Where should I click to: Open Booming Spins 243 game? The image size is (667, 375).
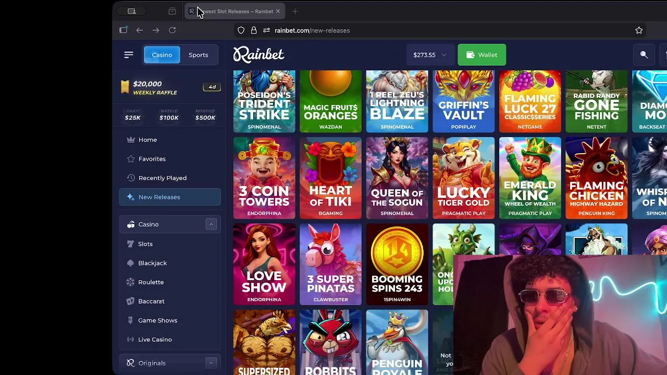[397, 264]
